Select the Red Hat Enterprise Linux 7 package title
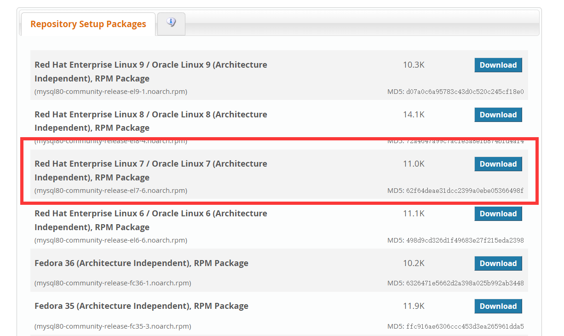The height and width of the screenshot is (336, 564). [x=151, y=170]
